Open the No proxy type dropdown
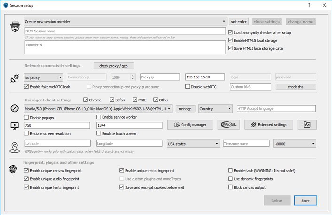 point(43,77)
